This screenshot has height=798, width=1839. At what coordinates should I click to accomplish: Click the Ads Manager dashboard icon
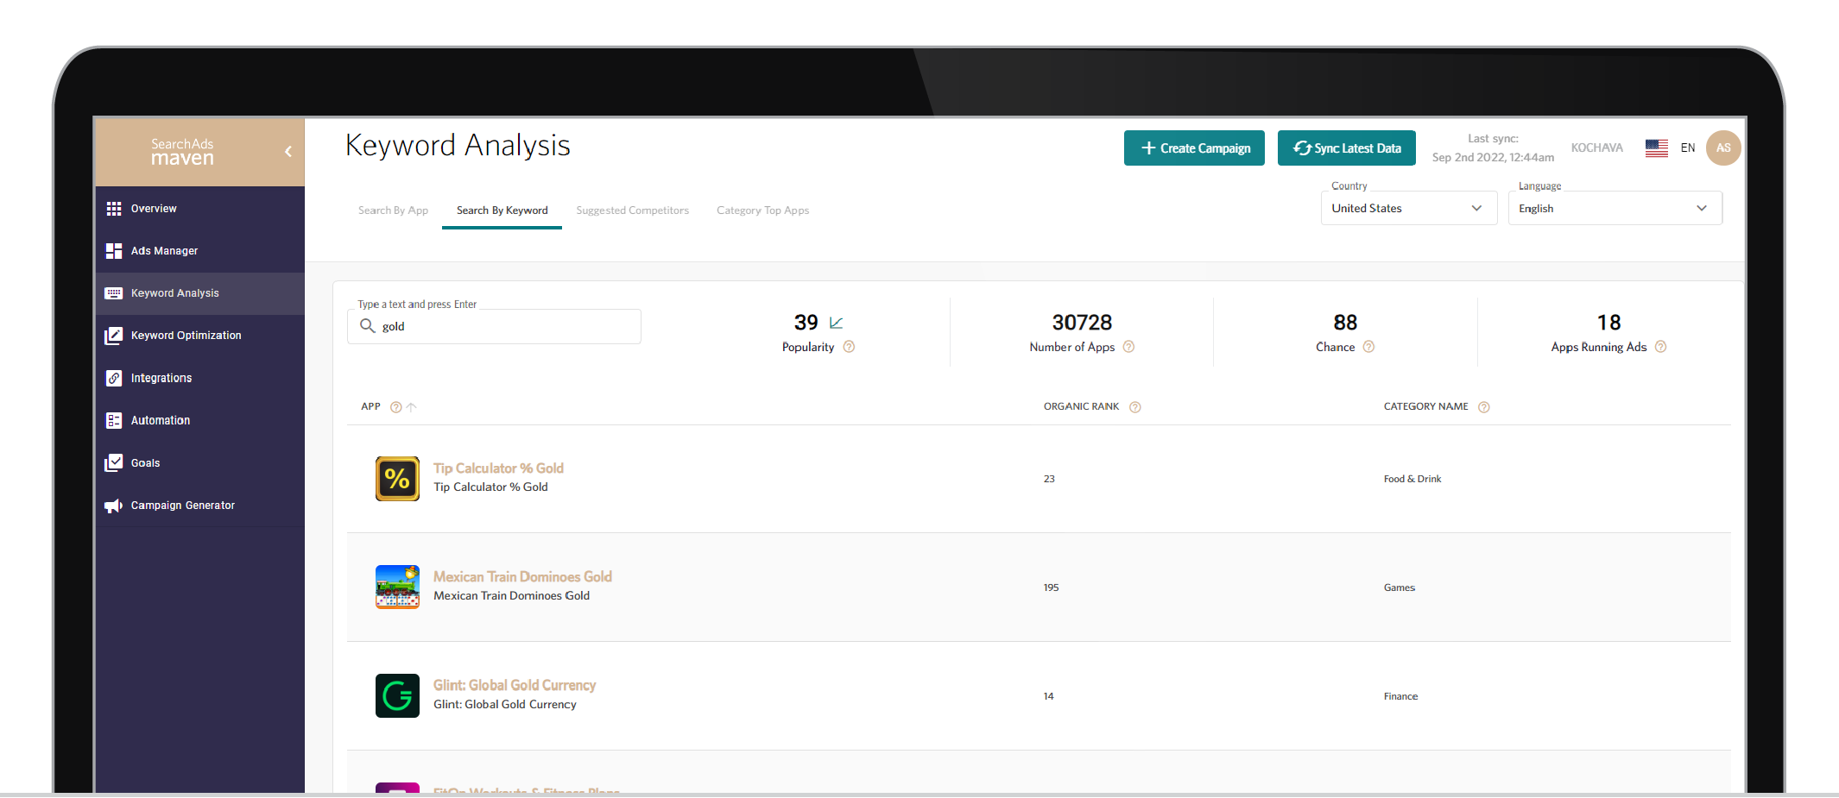pyautogui.click(x=114, y=251)
